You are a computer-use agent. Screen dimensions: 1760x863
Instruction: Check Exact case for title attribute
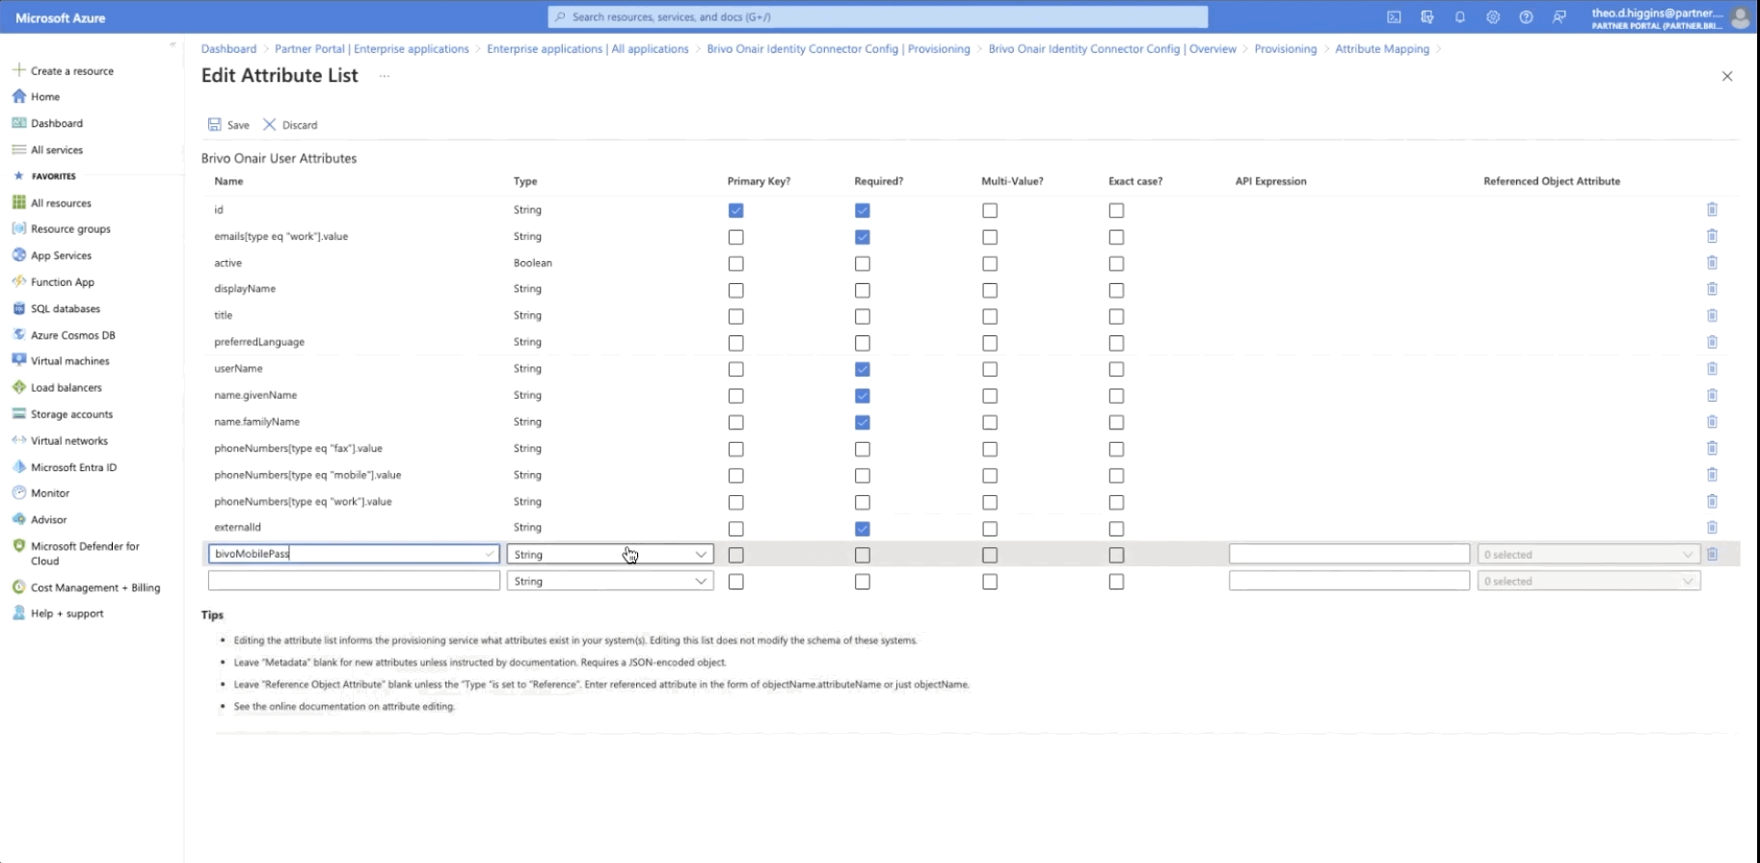(1116, 316)
